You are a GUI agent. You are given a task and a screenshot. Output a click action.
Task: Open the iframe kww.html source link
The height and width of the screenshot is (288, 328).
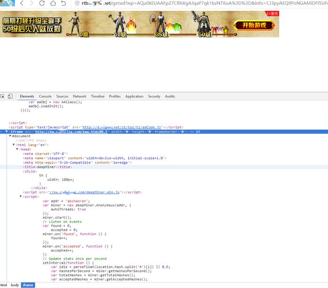tap(71, 132)
